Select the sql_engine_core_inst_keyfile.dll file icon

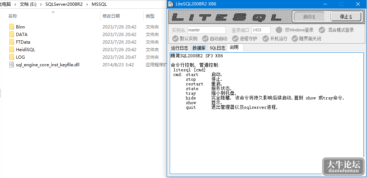pos(12,65)
